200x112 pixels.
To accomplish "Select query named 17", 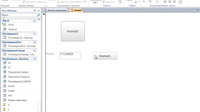I will 9,68.
